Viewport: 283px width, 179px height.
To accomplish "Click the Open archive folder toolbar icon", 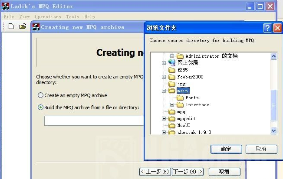I will pos(23,26).
